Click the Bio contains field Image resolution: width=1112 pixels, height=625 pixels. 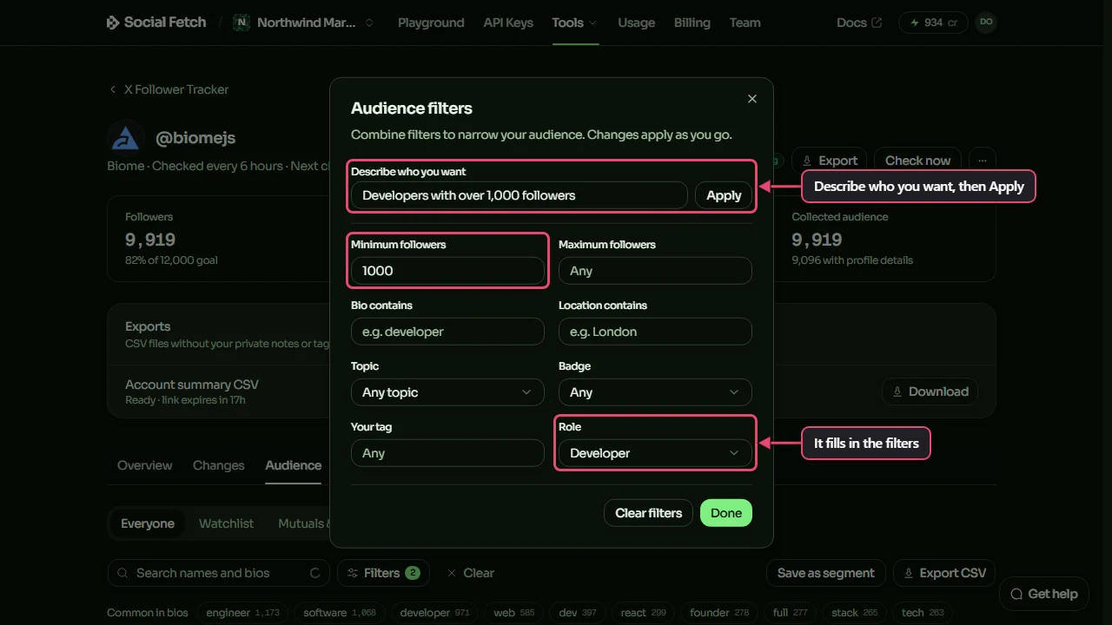point(447,332)
